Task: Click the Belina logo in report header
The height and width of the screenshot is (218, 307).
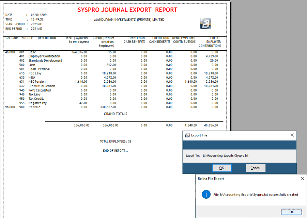Action: [x=205, y=23]
